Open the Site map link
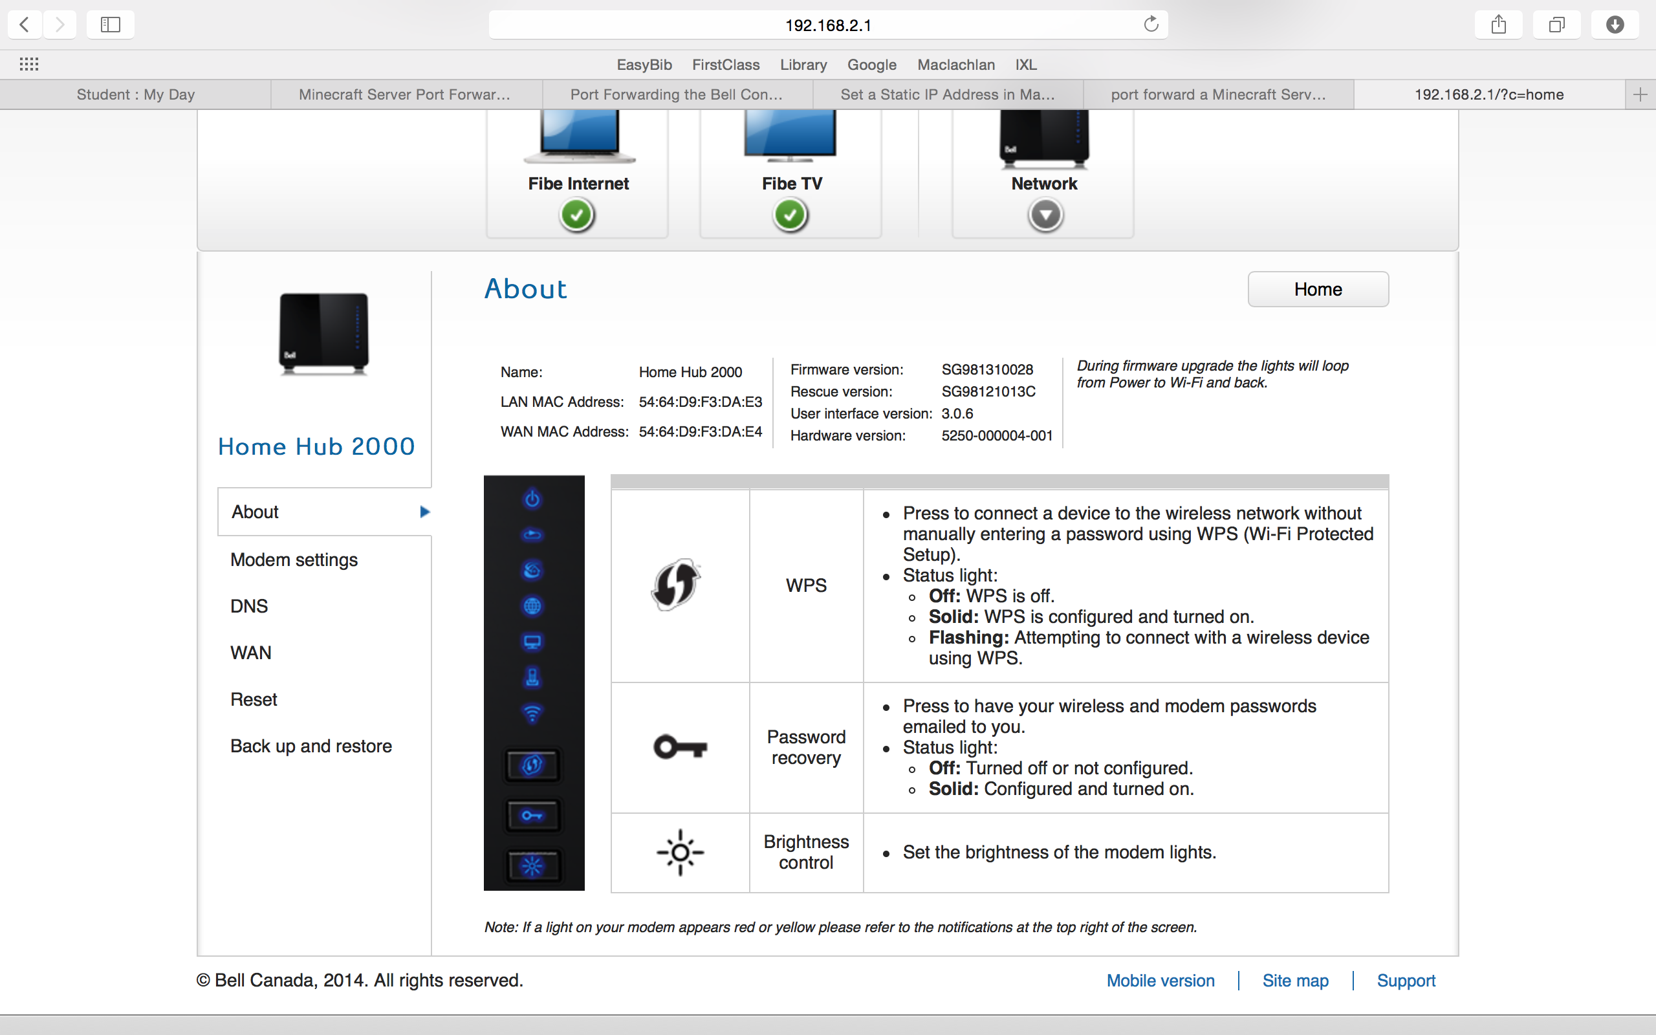Screen dimensions: 1656x1035 pyautogui.click(x=1296, y=980)
